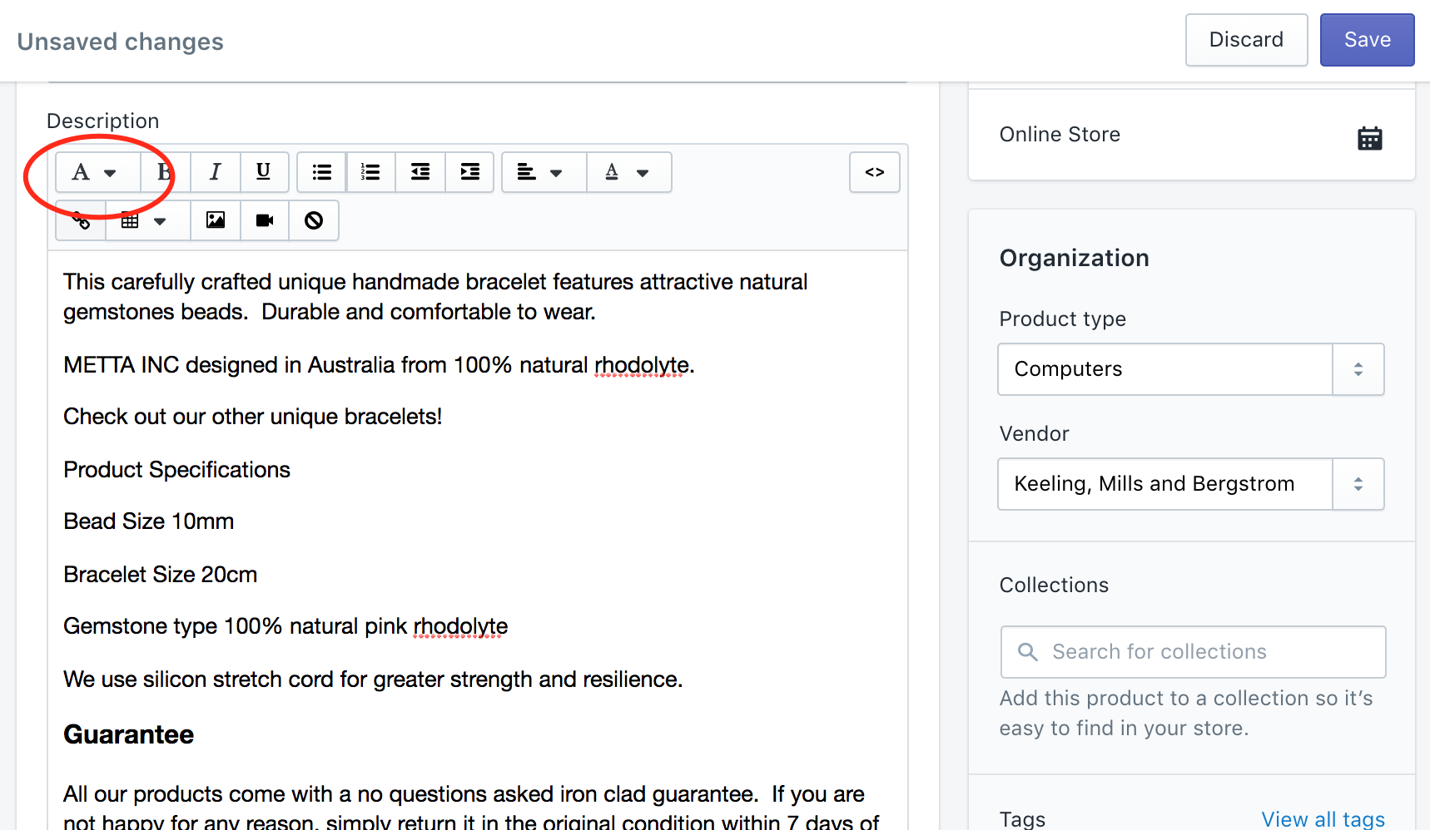1430x830 pixels.
Task: Click the search magnifier icon in collections
Action: 1028,652
